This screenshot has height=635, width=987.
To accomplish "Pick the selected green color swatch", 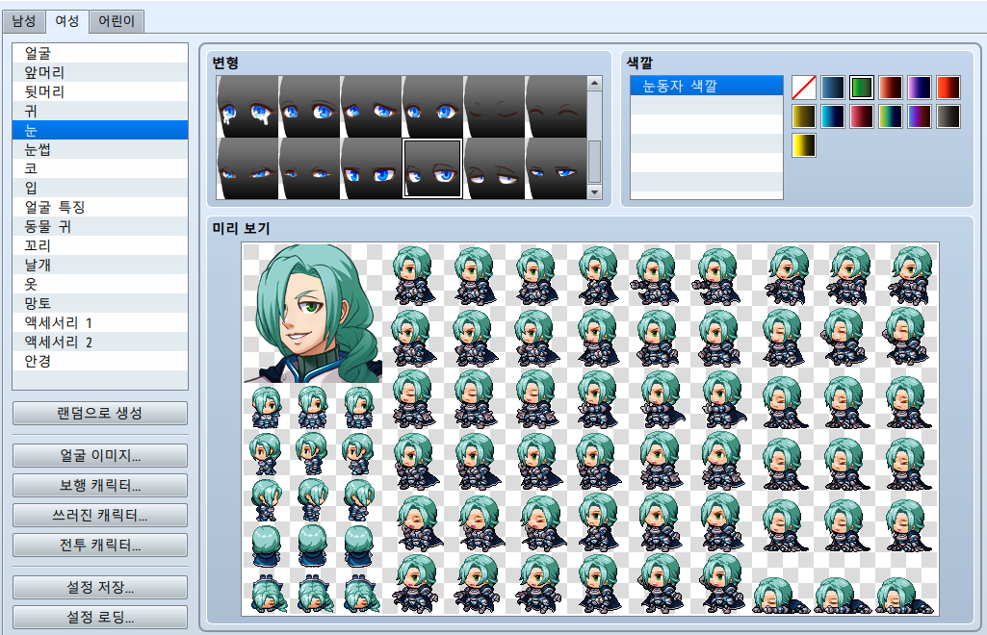I will point(862,88).
